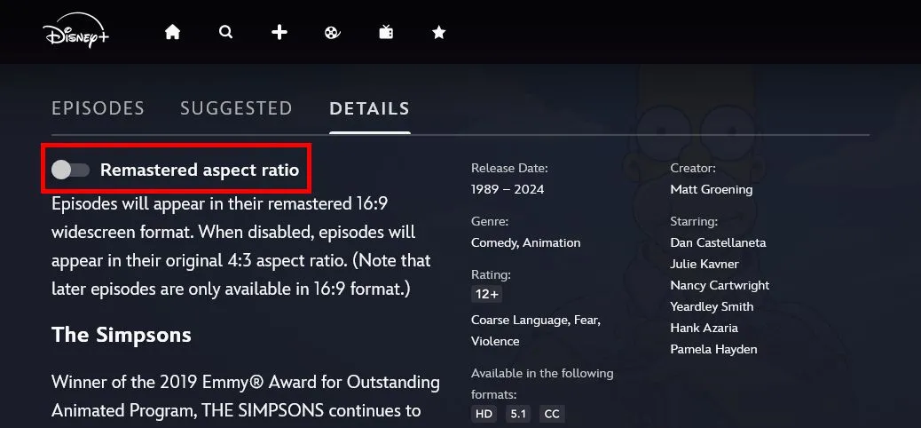Go to Home via house icon

click(172, 32)
